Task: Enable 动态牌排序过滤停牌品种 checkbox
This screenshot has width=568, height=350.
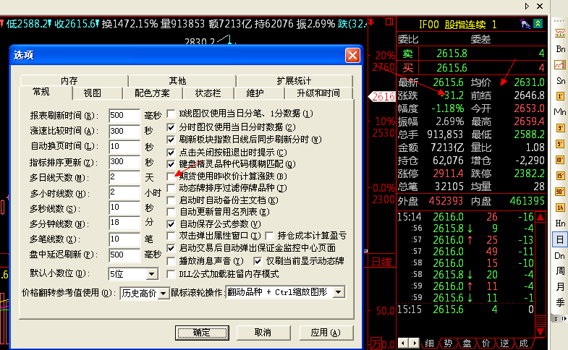Action: [171, 188]
